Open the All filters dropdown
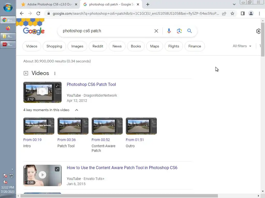This screenshot has height=198, width=265. pyautogui.click(x=242, y=46)
